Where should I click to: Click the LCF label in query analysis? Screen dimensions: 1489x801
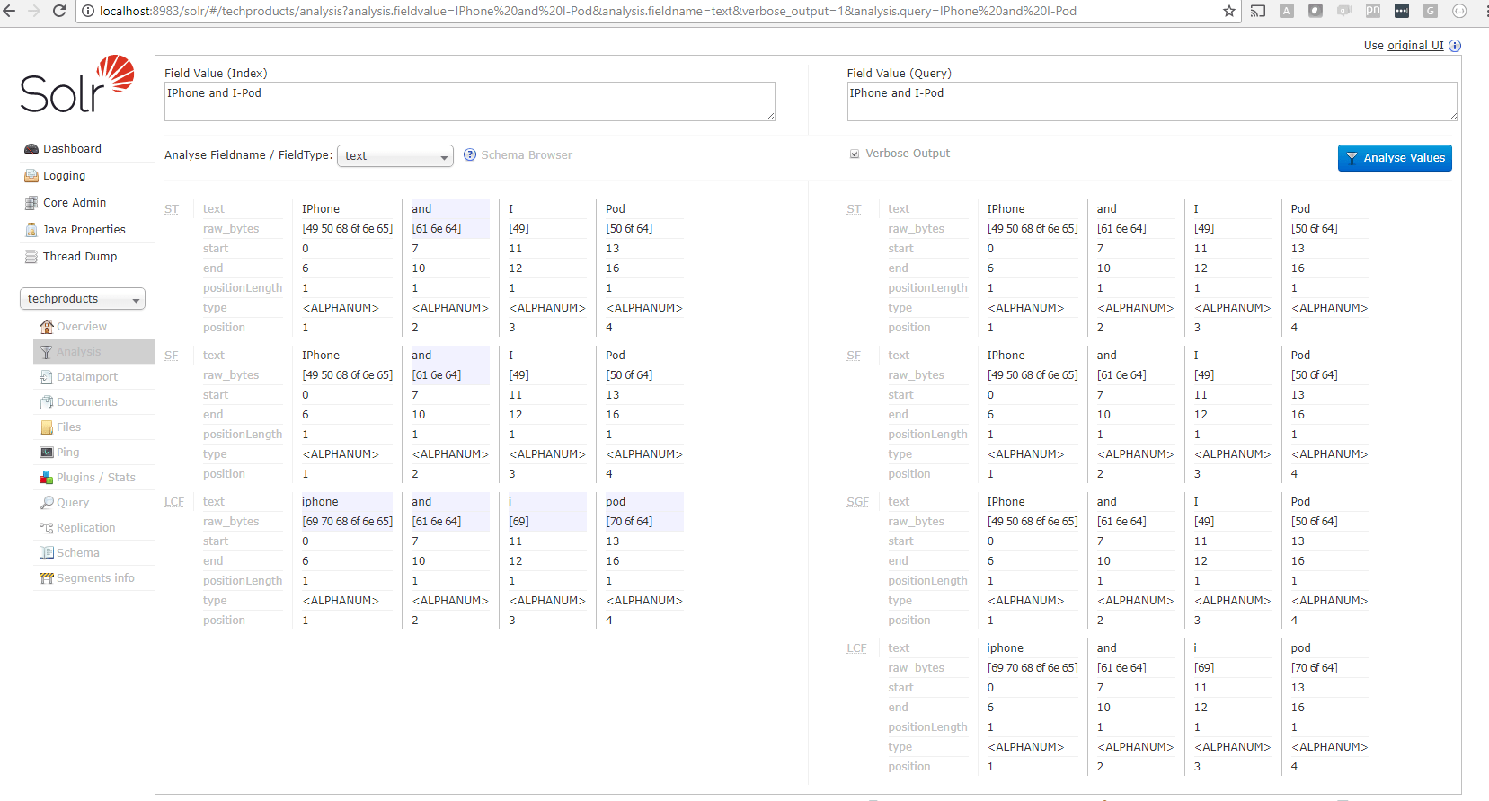tap(856, 648)
